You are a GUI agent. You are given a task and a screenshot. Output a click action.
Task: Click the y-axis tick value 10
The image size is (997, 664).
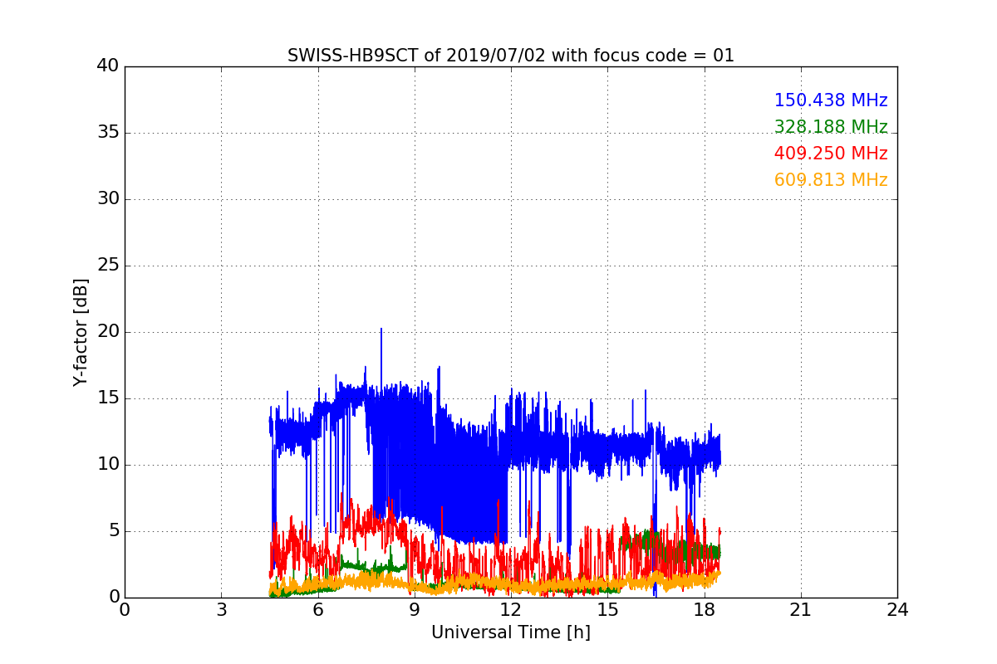tap(108, 464)
